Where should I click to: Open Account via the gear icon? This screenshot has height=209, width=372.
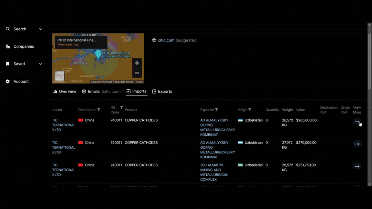coord(8,82)
